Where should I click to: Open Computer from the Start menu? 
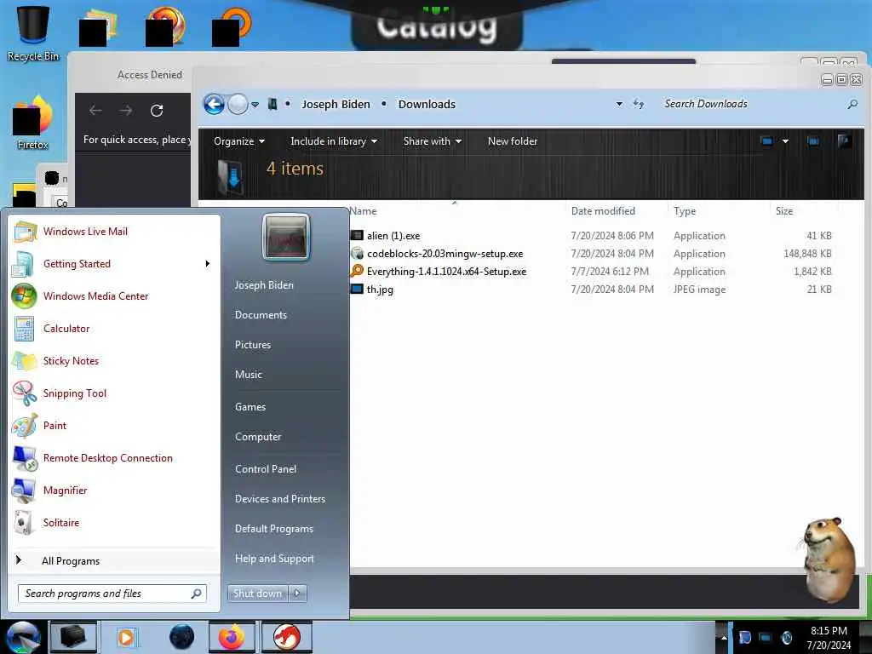tap(257, 437)
